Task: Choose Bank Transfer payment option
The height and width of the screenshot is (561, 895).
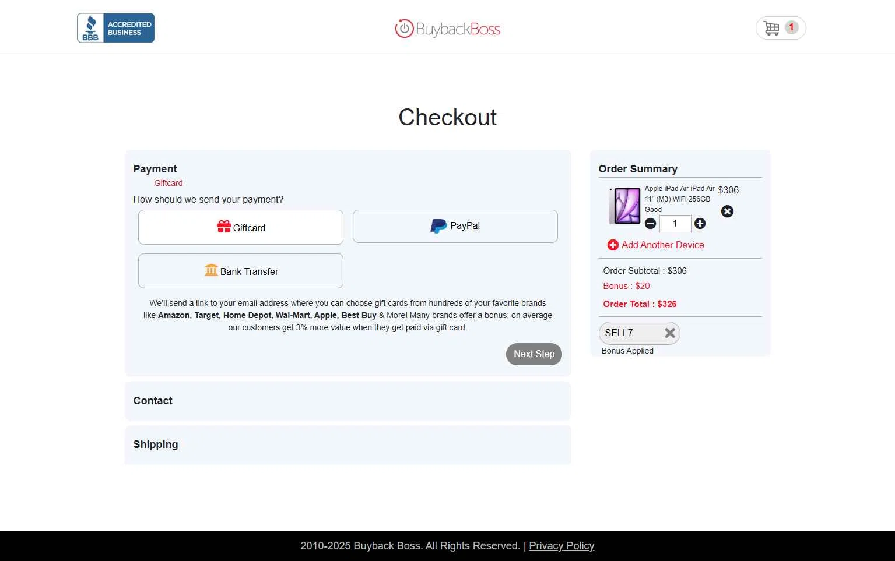Action: (241, 271)
